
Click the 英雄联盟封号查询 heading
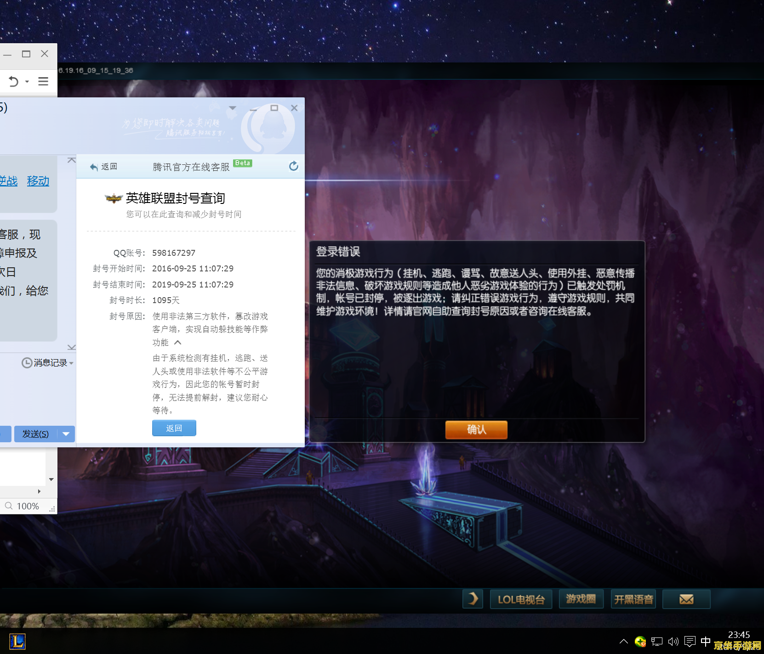pos(176,198)
